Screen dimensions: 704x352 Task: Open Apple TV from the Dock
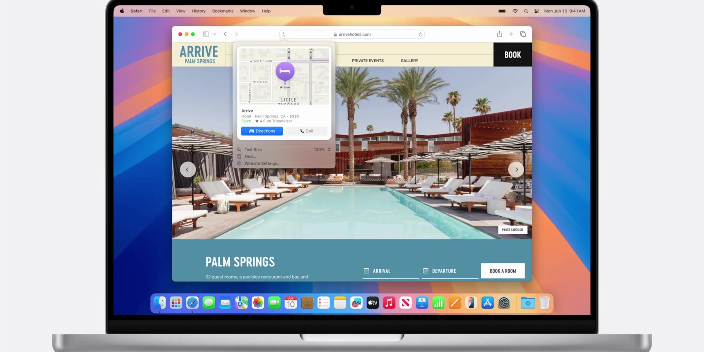click(x=373, y=303)
